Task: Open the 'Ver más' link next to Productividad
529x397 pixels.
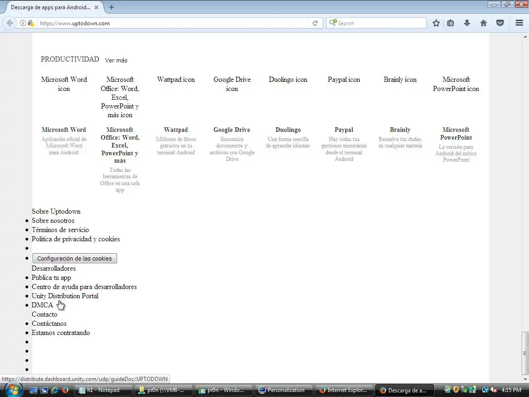Action: pyautogui.click(x=116, y=61)
